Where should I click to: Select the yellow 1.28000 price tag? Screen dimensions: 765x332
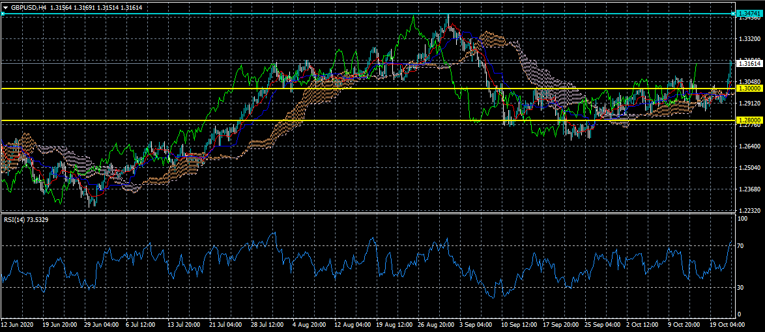pos(749,120)
